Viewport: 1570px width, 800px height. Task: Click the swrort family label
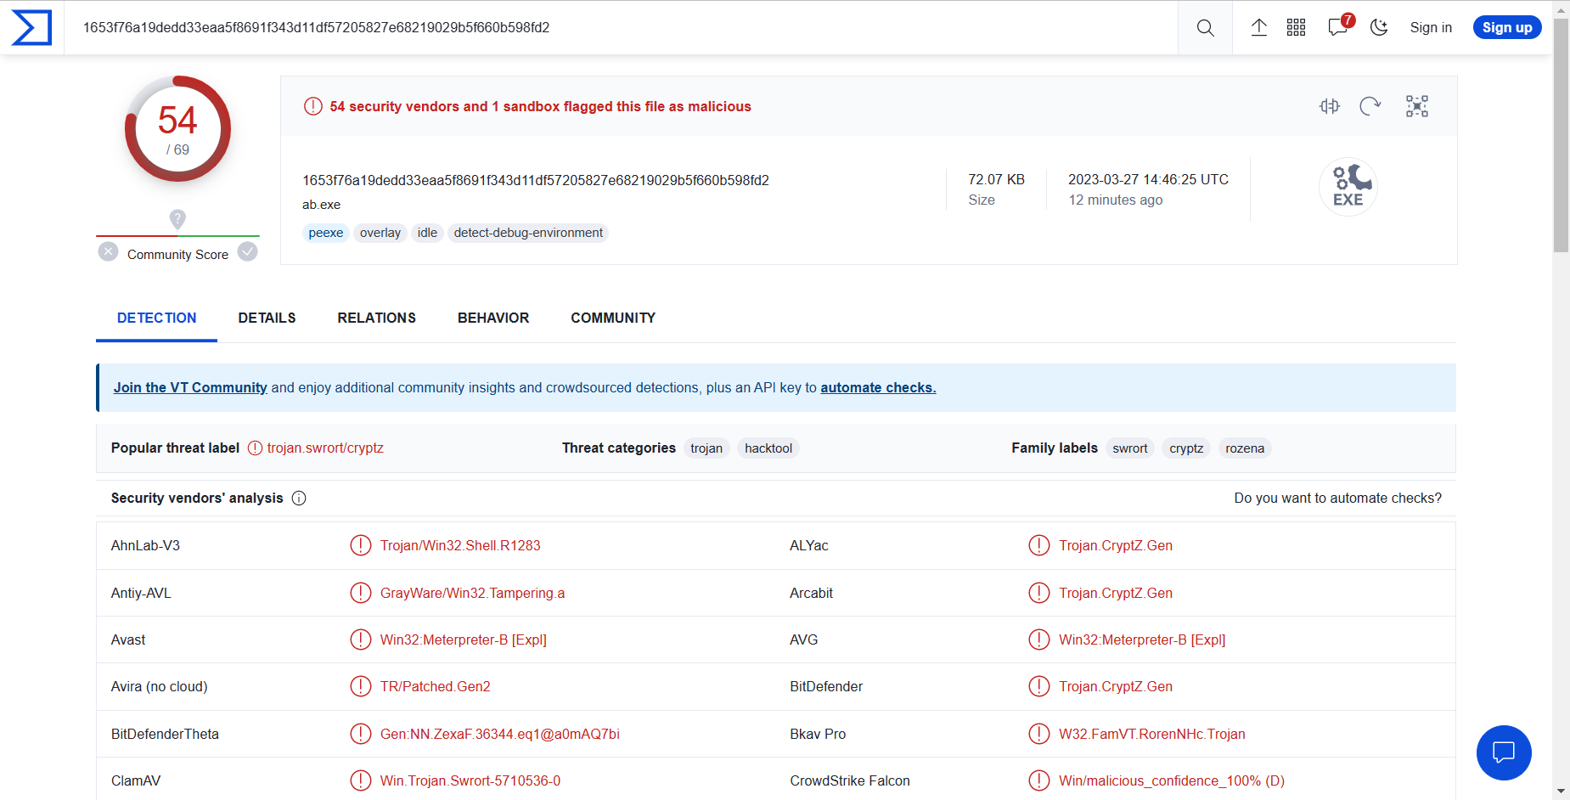[1130, 448]
